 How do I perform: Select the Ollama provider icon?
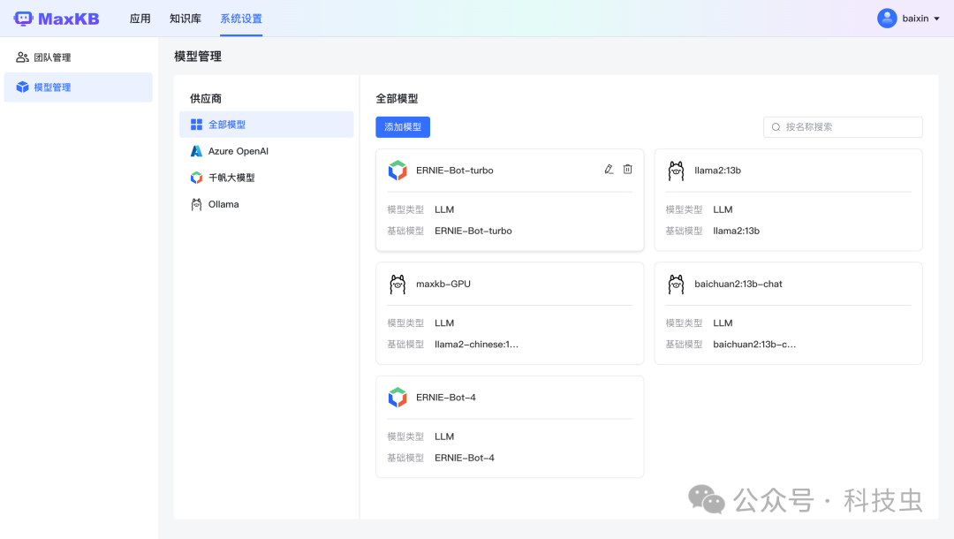pos(196,203)
